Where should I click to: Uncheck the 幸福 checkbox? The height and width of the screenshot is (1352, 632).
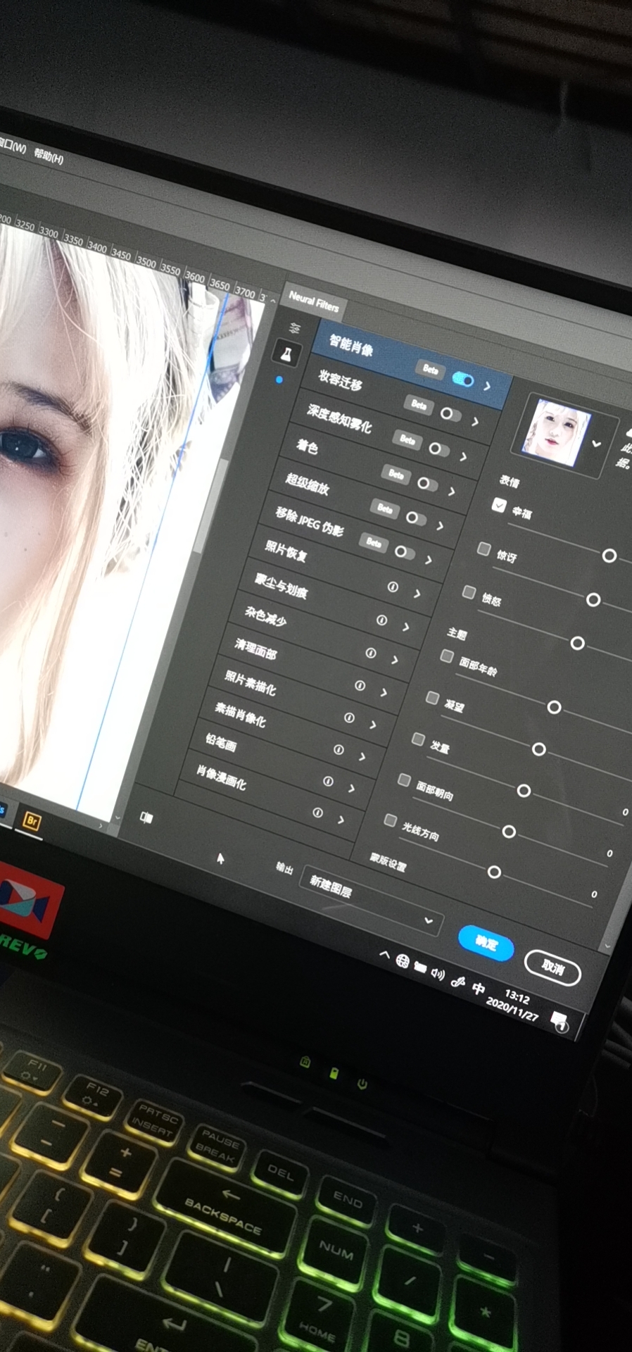(x=499, y=505)
